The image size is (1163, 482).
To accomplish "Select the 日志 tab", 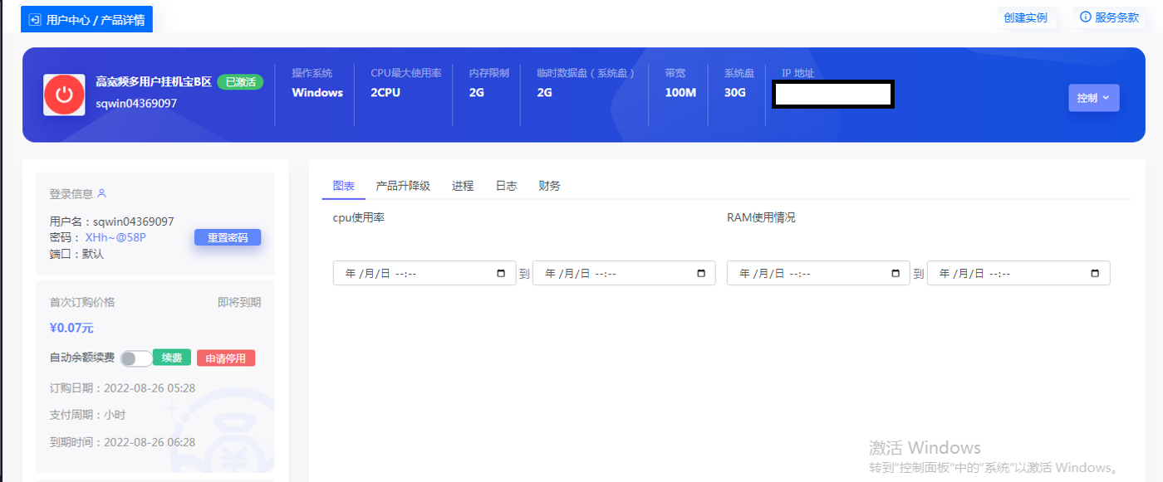I will pyautogui.click(x=506, y=186).
